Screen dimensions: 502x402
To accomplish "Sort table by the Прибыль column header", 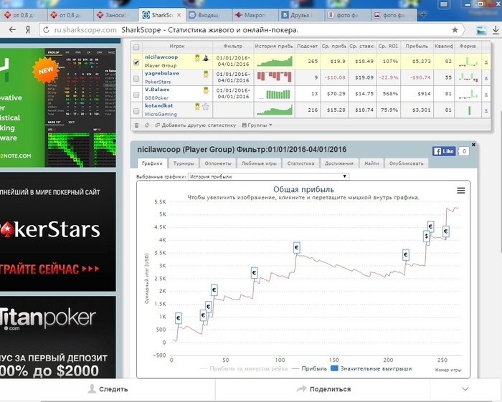I will 417,46.
